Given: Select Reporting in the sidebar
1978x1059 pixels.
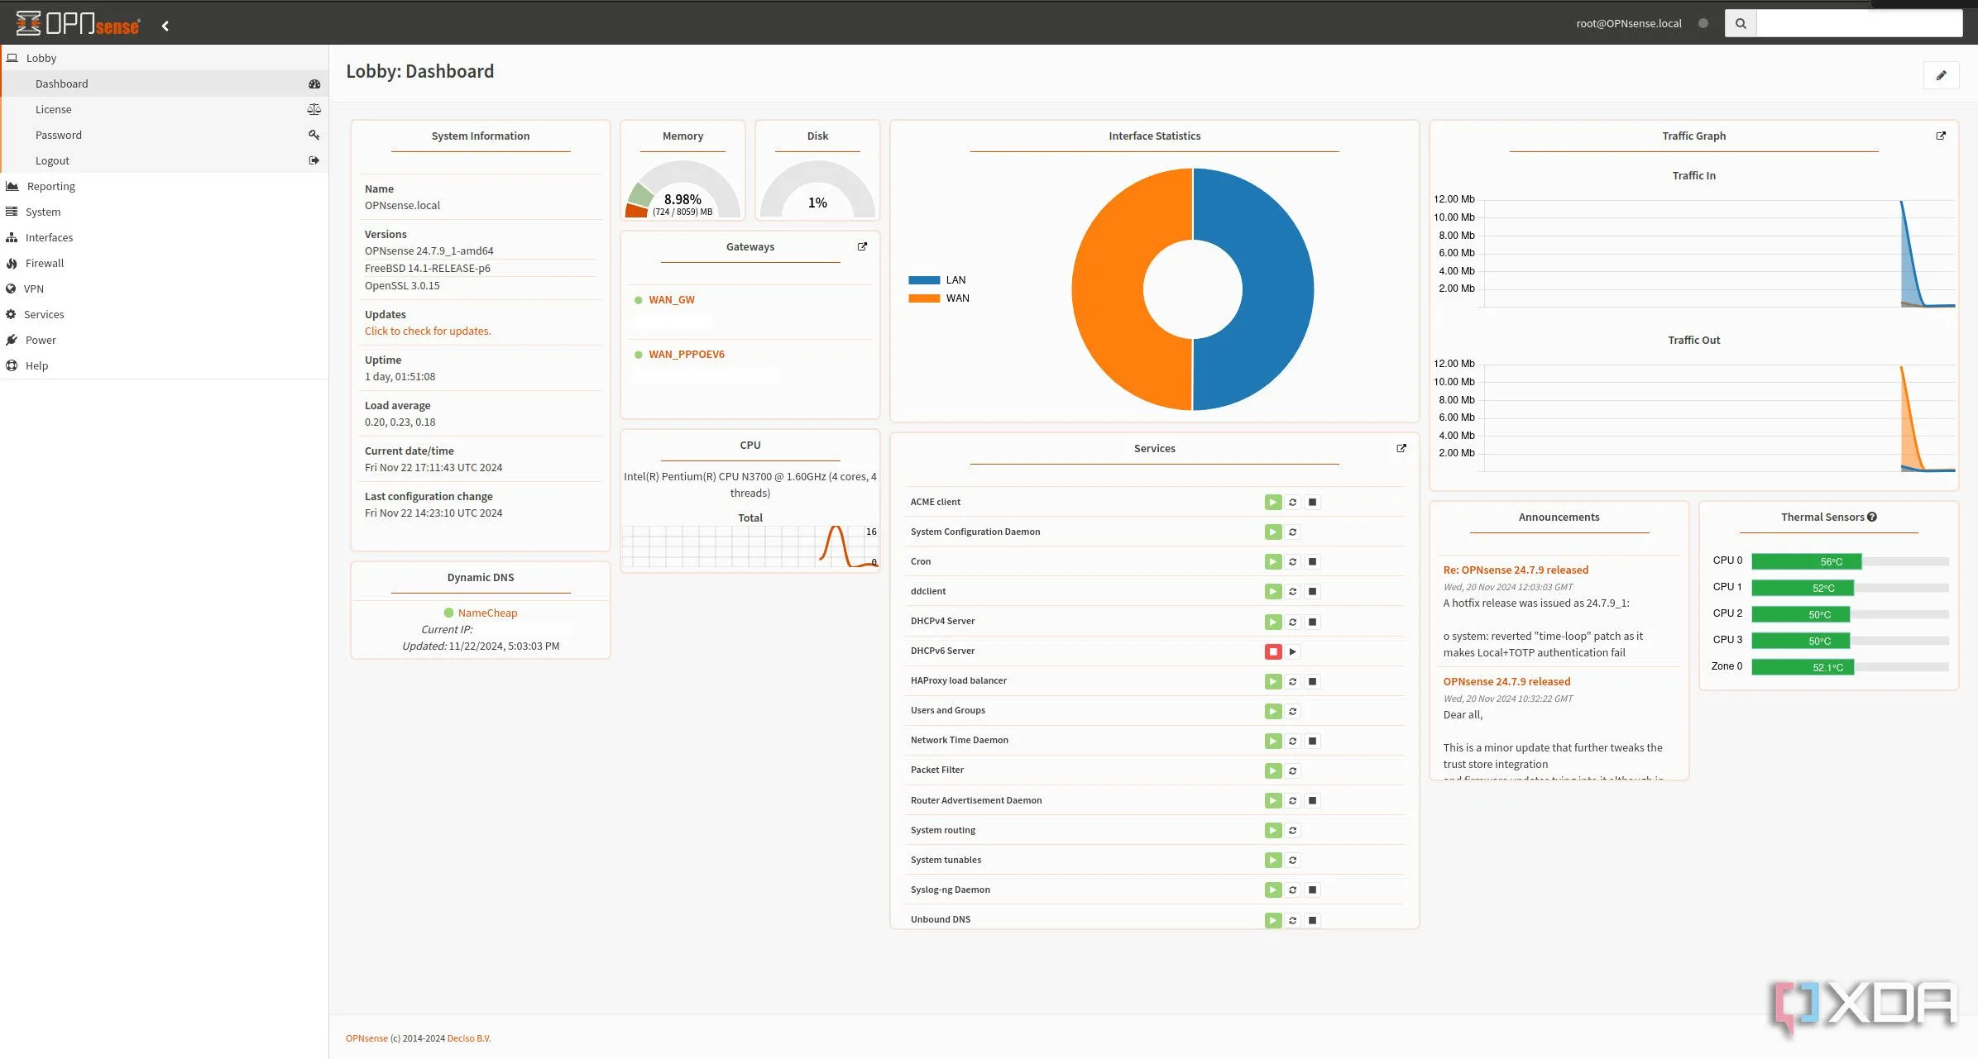Looking at the screenshot, I should tap(51, 186).
